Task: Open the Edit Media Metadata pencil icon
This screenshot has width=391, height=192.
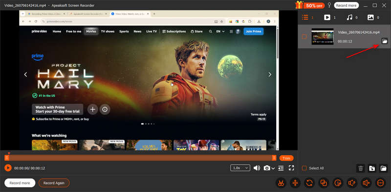Action: coord(338,183)
